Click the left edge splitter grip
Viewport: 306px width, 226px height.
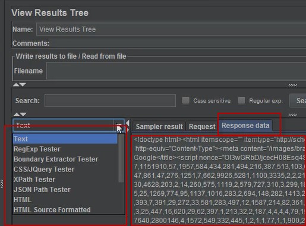(x=2, y=184)
